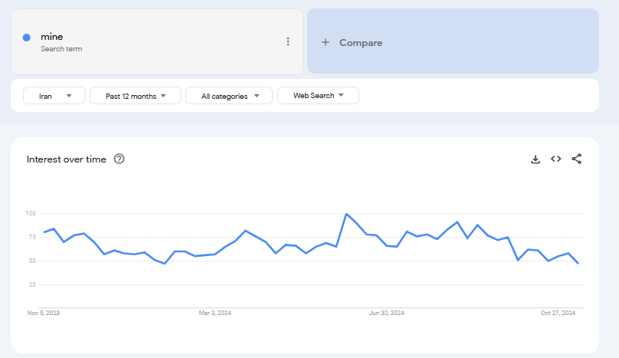Expand the All categories dropdown
Screen dimensions: 619x358
coord(228,96)
